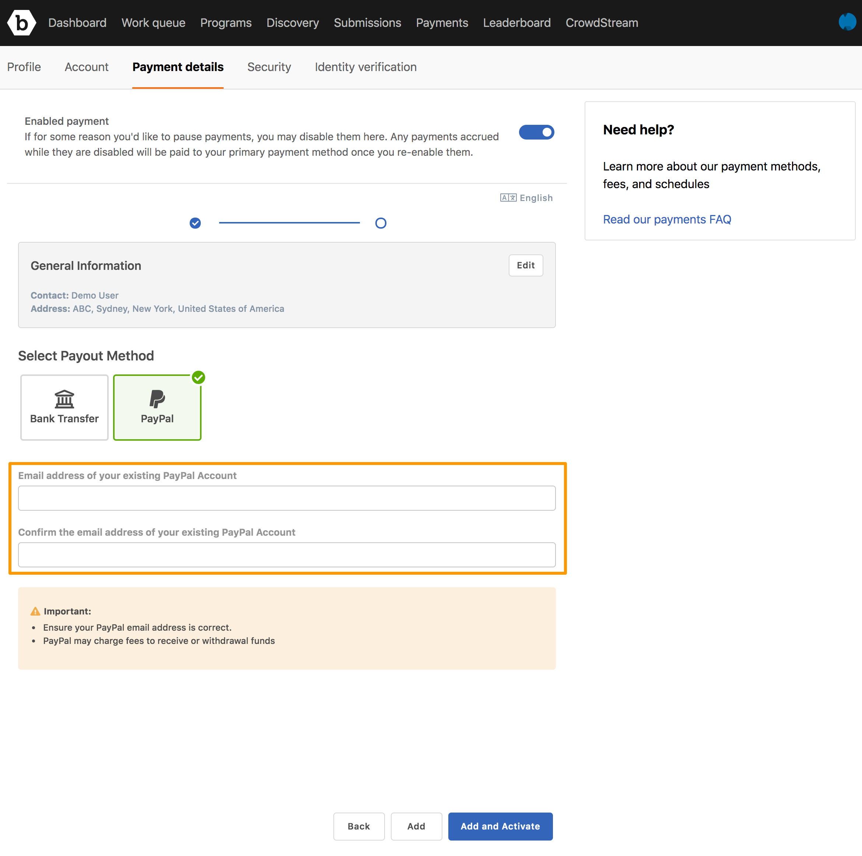Click the Add and Activate button

click(500, 825)
